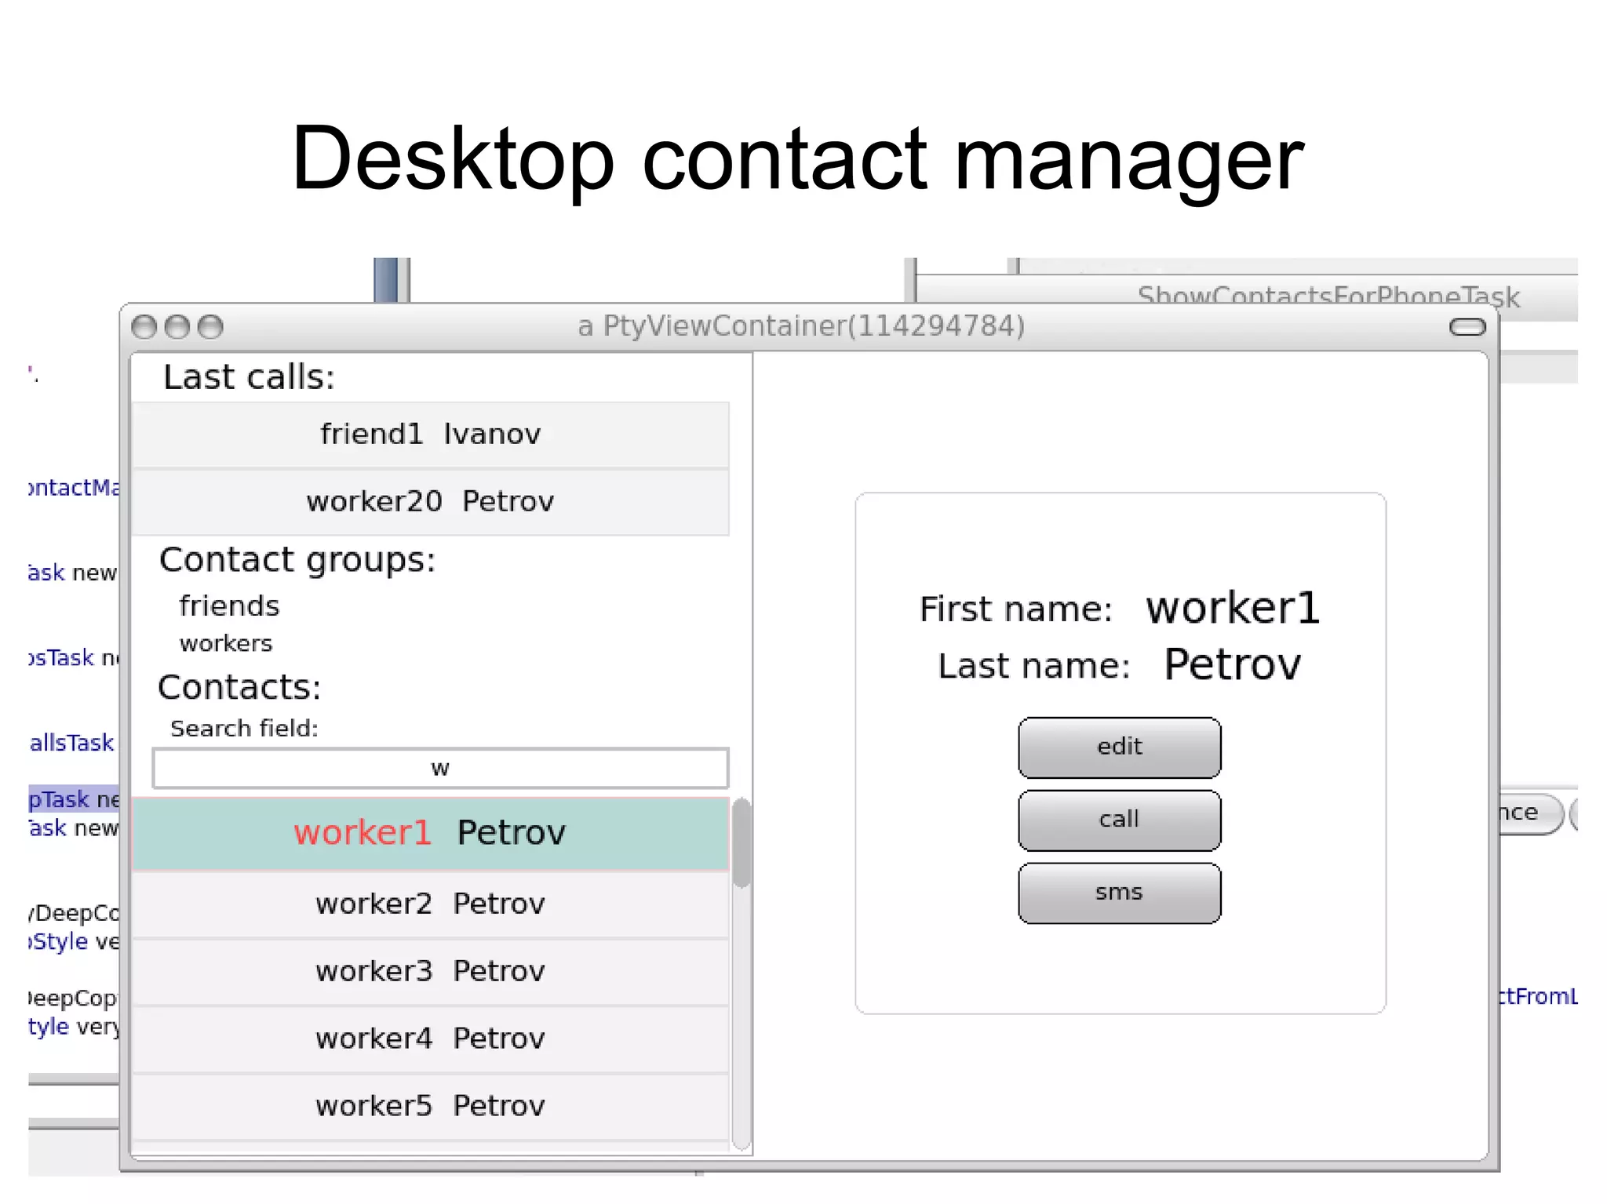The image size is (1607, 1204).
Task: Click the first gray window control button
Action: tap(144, 327)
